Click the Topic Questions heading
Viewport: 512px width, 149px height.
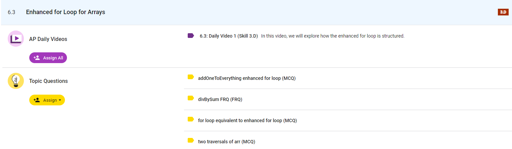(48, 81)
